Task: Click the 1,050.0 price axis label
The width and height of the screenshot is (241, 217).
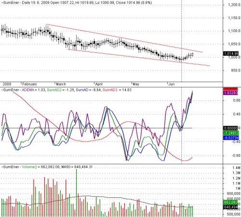Action: click(x=234, y=44)
